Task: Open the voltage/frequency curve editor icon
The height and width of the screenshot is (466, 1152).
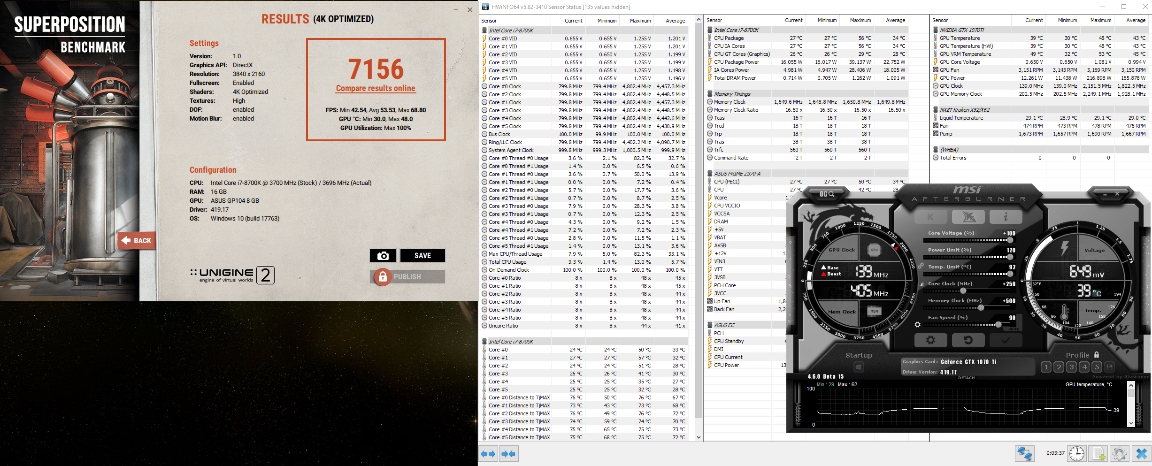Action: 921,284
